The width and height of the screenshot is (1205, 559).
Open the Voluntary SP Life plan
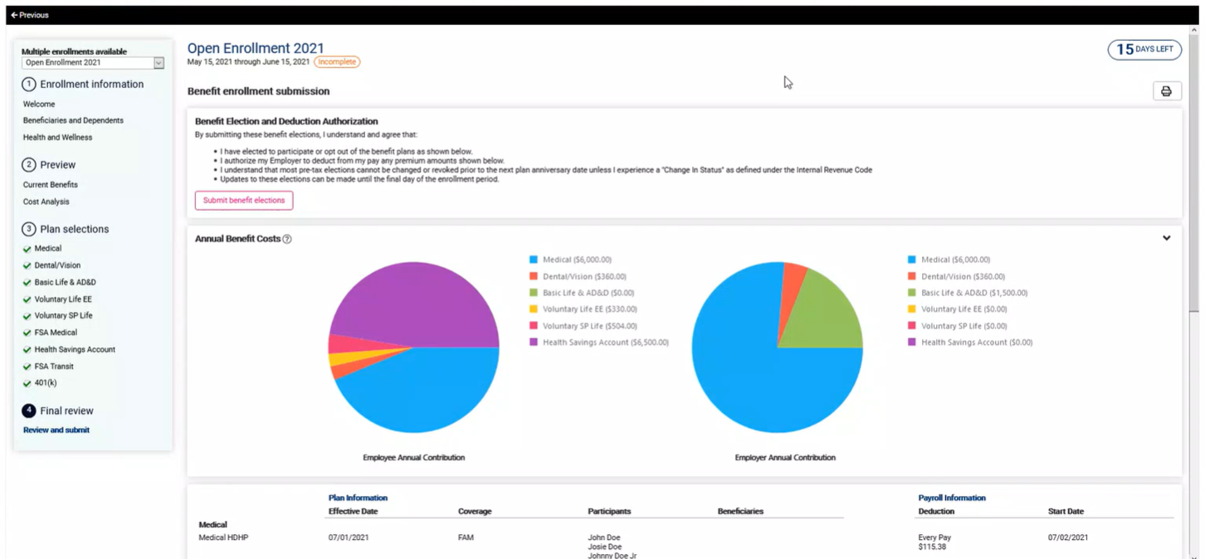pos(64,316)
